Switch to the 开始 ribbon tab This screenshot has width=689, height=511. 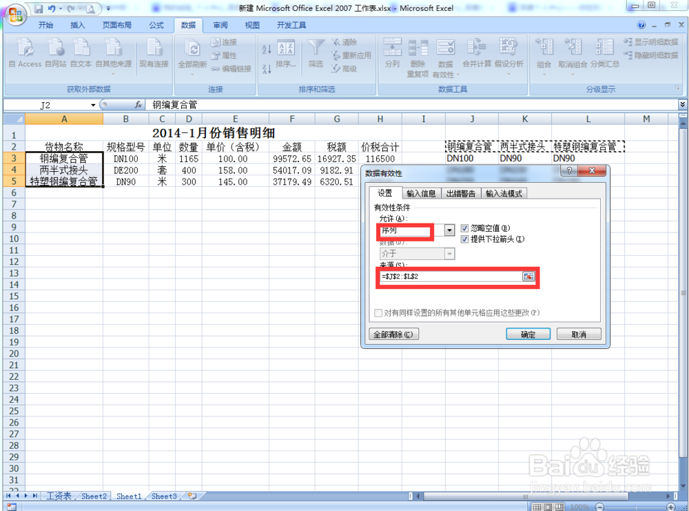click(x=45, y=25)
